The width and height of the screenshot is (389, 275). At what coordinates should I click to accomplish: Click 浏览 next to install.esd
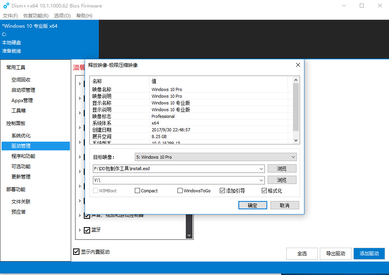[x=282, y=169]
